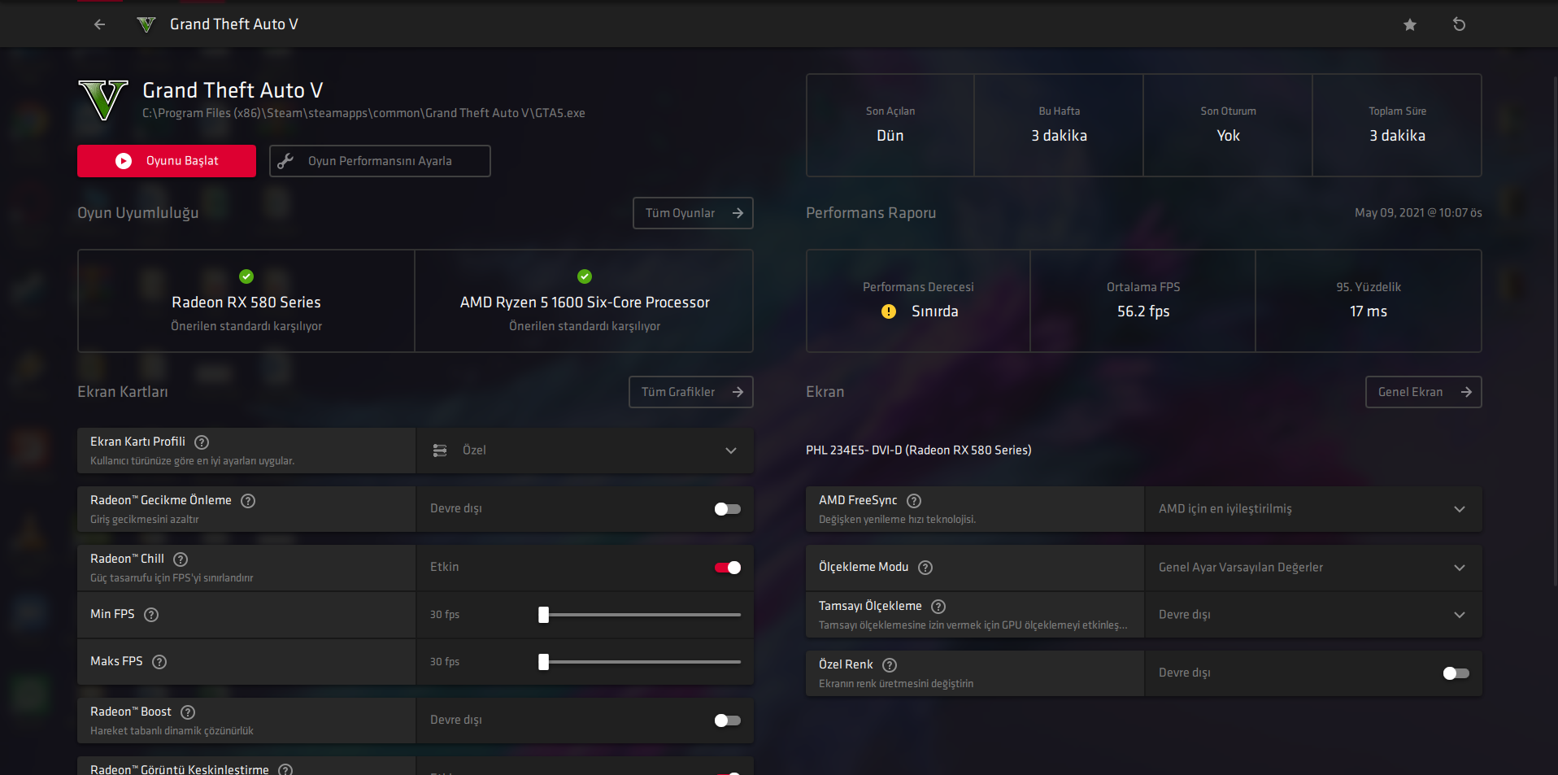
Task: Open help for Ölçekleme Modu
Action: pyautogui.click(x=925, y=567)
